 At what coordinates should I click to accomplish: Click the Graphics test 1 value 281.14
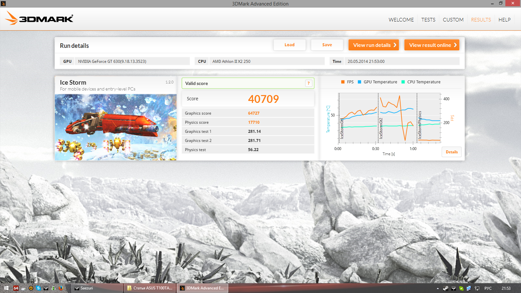point(254,132)
